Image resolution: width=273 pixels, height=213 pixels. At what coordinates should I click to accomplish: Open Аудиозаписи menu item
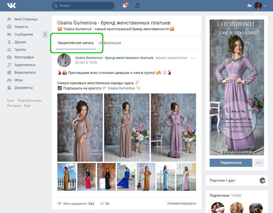click(x=25, y=65)
